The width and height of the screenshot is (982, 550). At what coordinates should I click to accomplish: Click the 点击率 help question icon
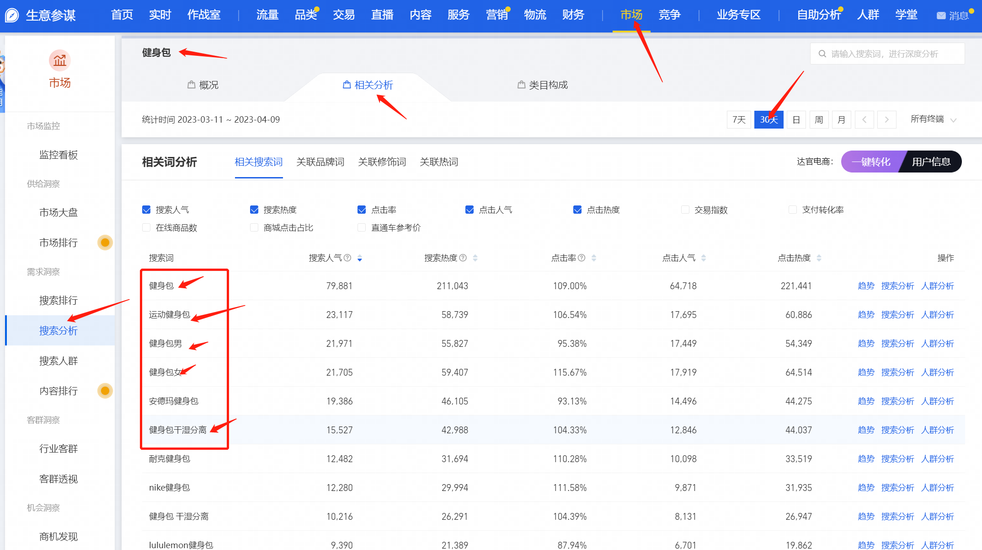click(x=582, y=258)
